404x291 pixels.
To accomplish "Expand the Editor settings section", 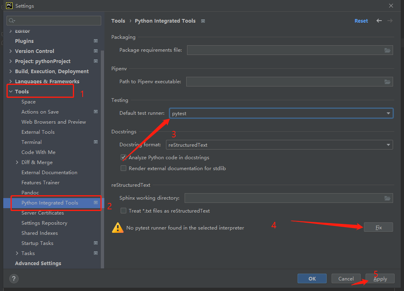I will [x=11, y=31].
